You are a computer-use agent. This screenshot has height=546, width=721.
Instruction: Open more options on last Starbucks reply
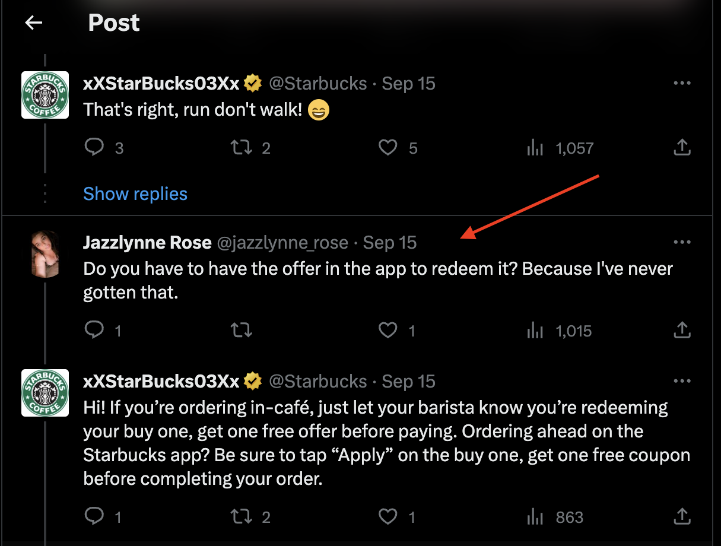pos(682,382)
